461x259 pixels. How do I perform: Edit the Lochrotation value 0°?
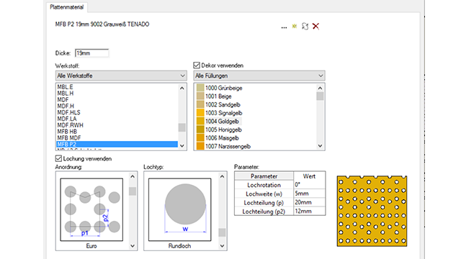pyautogui.click(x=310, y=185)
